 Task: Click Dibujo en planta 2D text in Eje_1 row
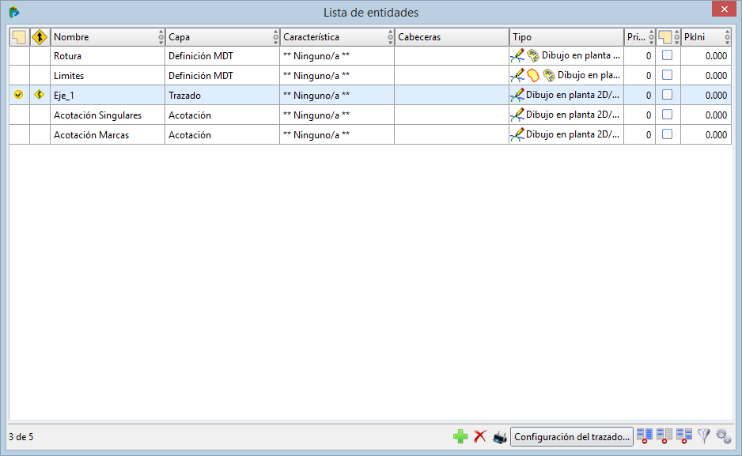573,95
